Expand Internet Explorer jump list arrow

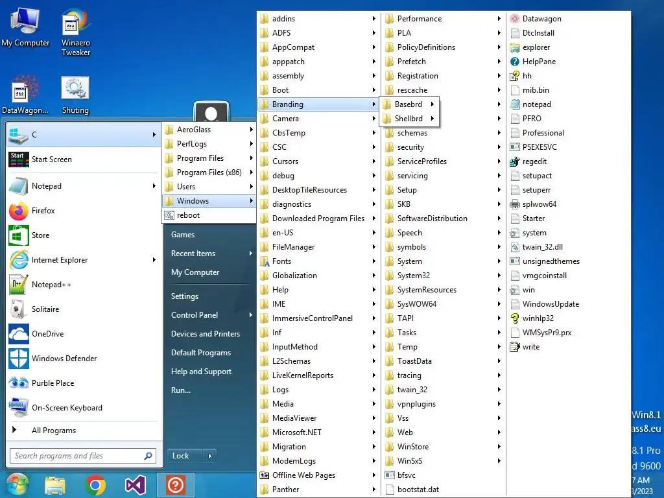(154, 260)
